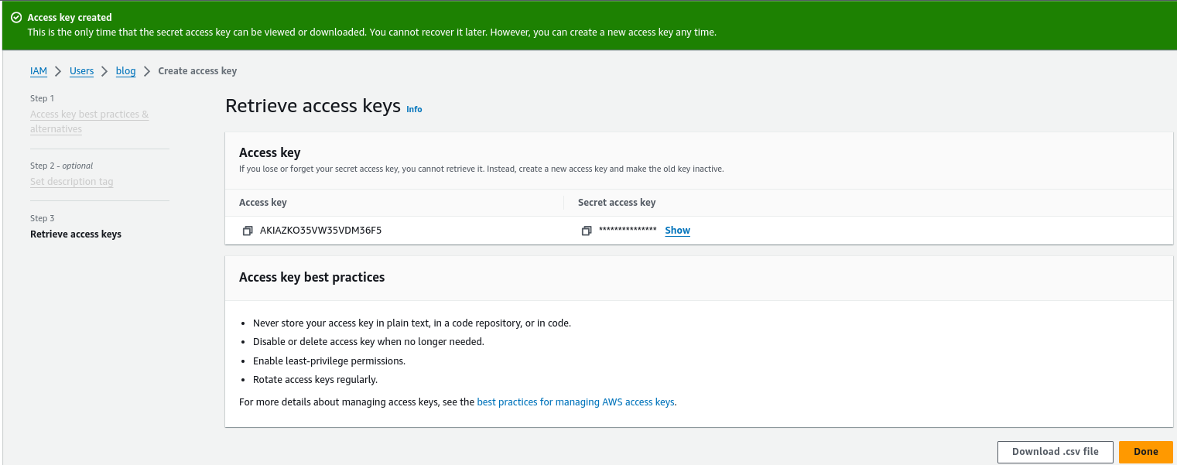The height and width of the screenshot is (465, 1177).
Task: Go to IAM in the breadcrumb
Action: point(39,71)
